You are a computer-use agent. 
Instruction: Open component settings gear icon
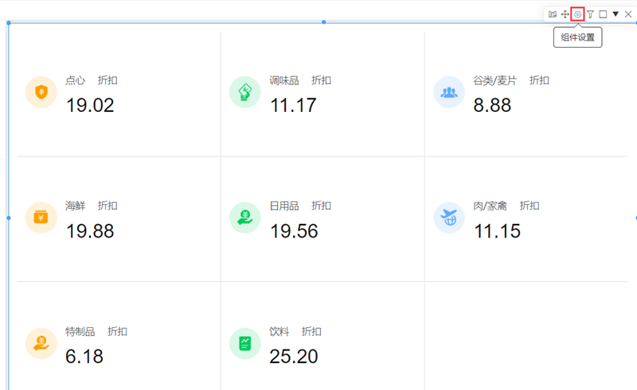click(577, 14)
